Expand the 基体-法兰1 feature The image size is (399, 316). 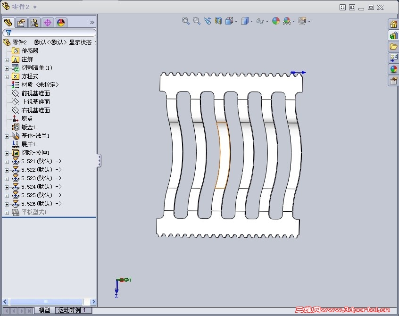click(x=7, y=136)
